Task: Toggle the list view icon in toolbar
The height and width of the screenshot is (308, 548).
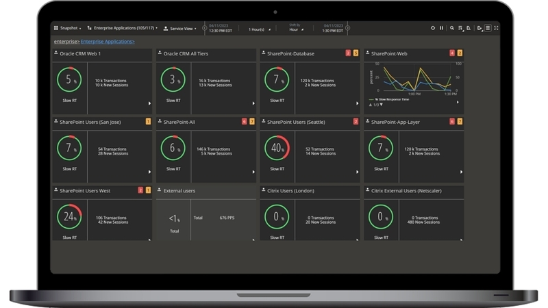Action: [488, 28]
